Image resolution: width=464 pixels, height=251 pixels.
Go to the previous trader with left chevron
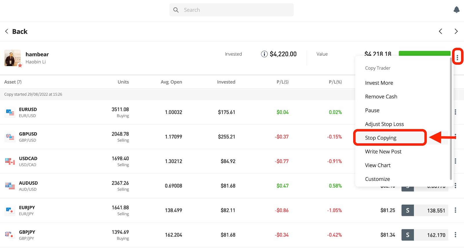441,31
